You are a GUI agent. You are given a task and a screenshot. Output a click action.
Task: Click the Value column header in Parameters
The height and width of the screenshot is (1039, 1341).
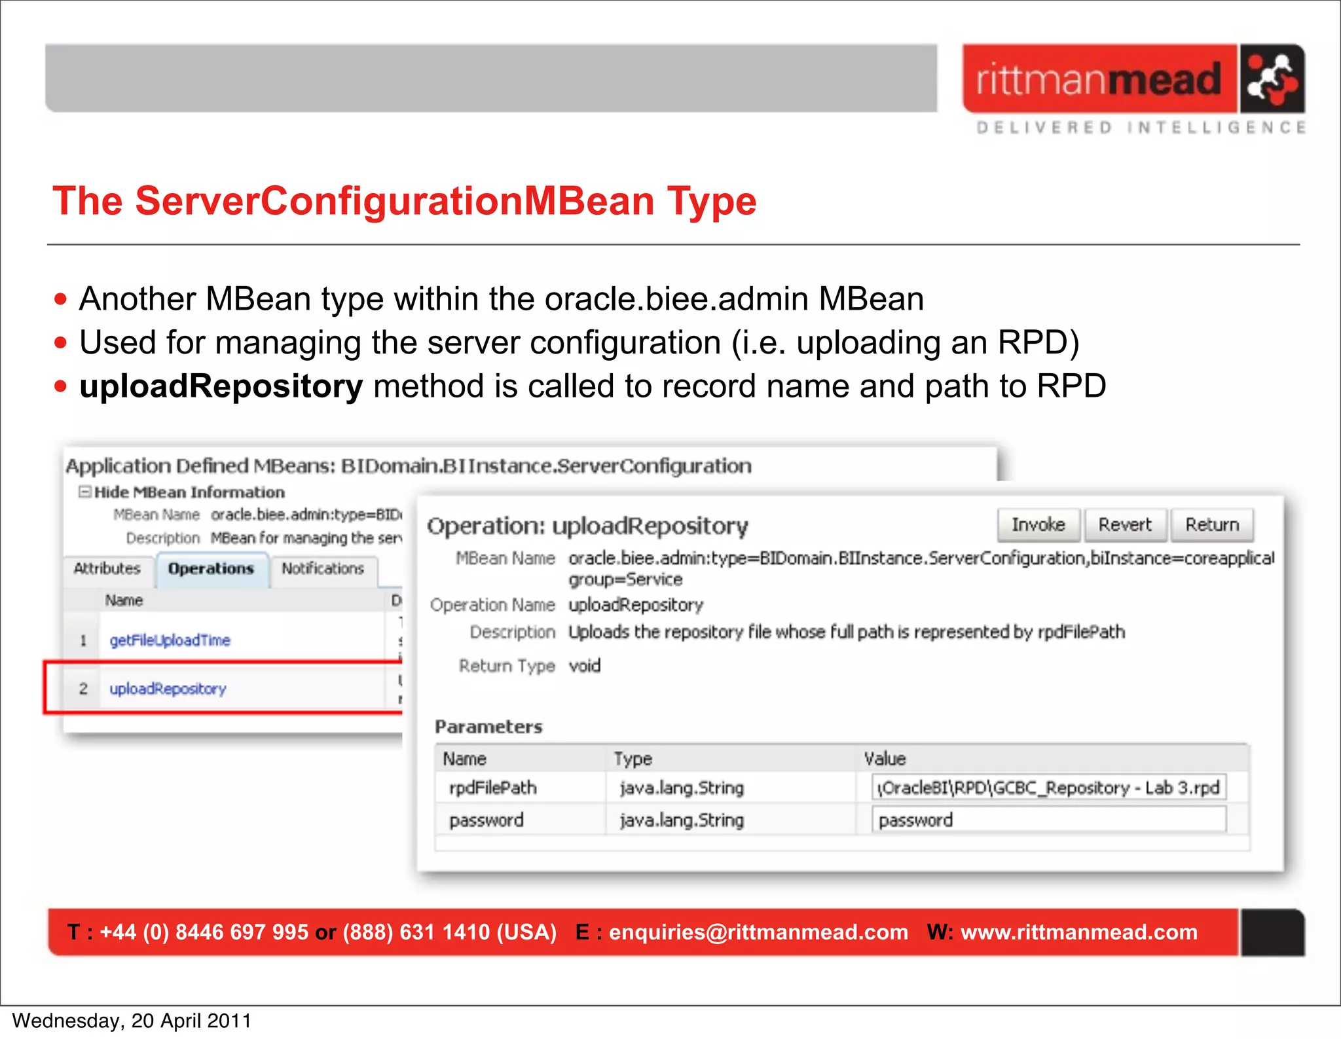[x=885, y=759]
